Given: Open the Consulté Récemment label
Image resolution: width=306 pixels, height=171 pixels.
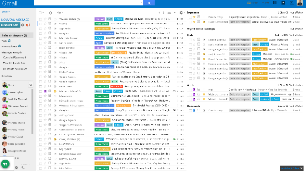Looking at the screenshot, I should point(15,57).
